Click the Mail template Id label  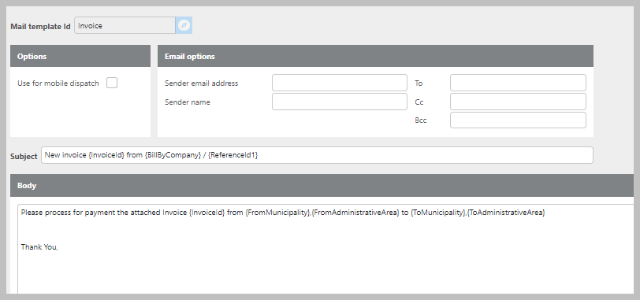40,27
